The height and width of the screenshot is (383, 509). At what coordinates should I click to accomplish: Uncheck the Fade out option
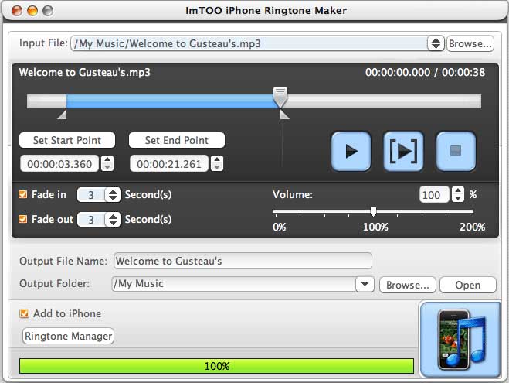click(x=22, y=220)
